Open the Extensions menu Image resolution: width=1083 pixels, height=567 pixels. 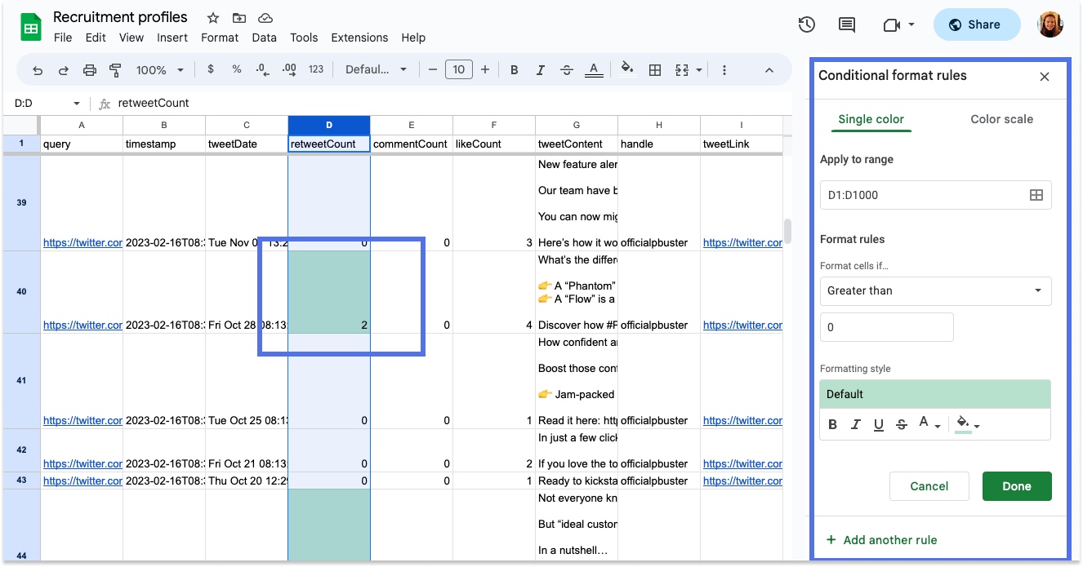pyautogui.click(x=359, y=38)
